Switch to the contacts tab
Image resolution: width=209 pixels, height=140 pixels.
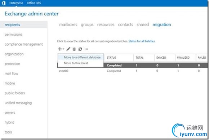[x=125, y=24]
